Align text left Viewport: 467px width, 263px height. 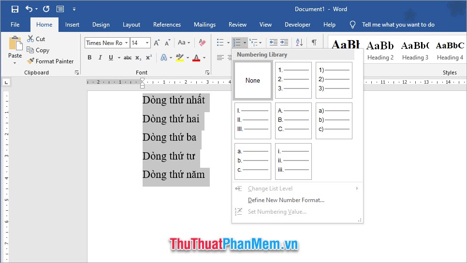pos(220,58)
